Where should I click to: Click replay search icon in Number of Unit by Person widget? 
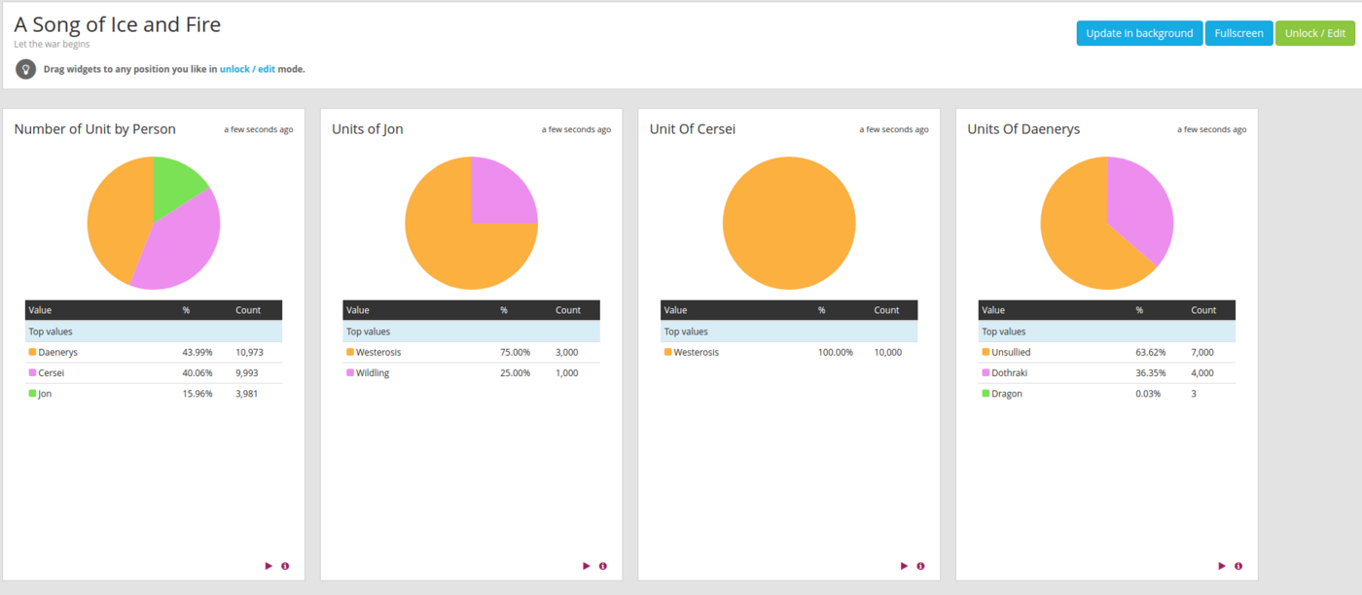pos(269,566)
